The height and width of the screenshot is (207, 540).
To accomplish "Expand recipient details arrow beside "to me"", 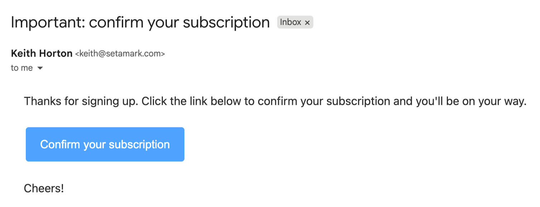I will [40, 68].
